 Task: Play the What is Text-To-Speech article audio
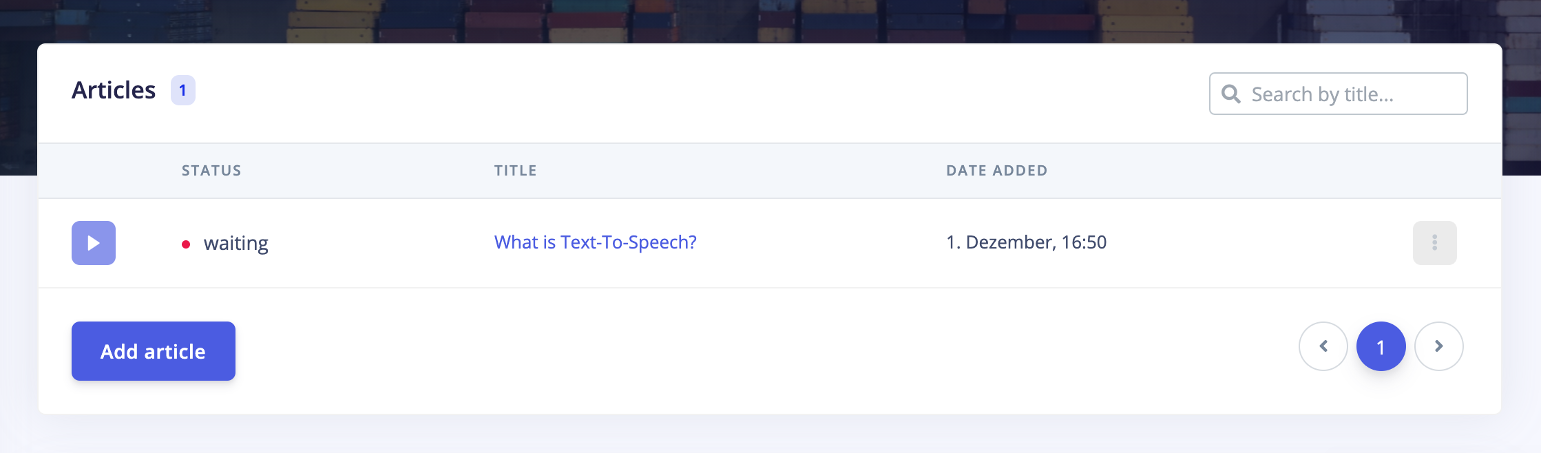[94, 243]
